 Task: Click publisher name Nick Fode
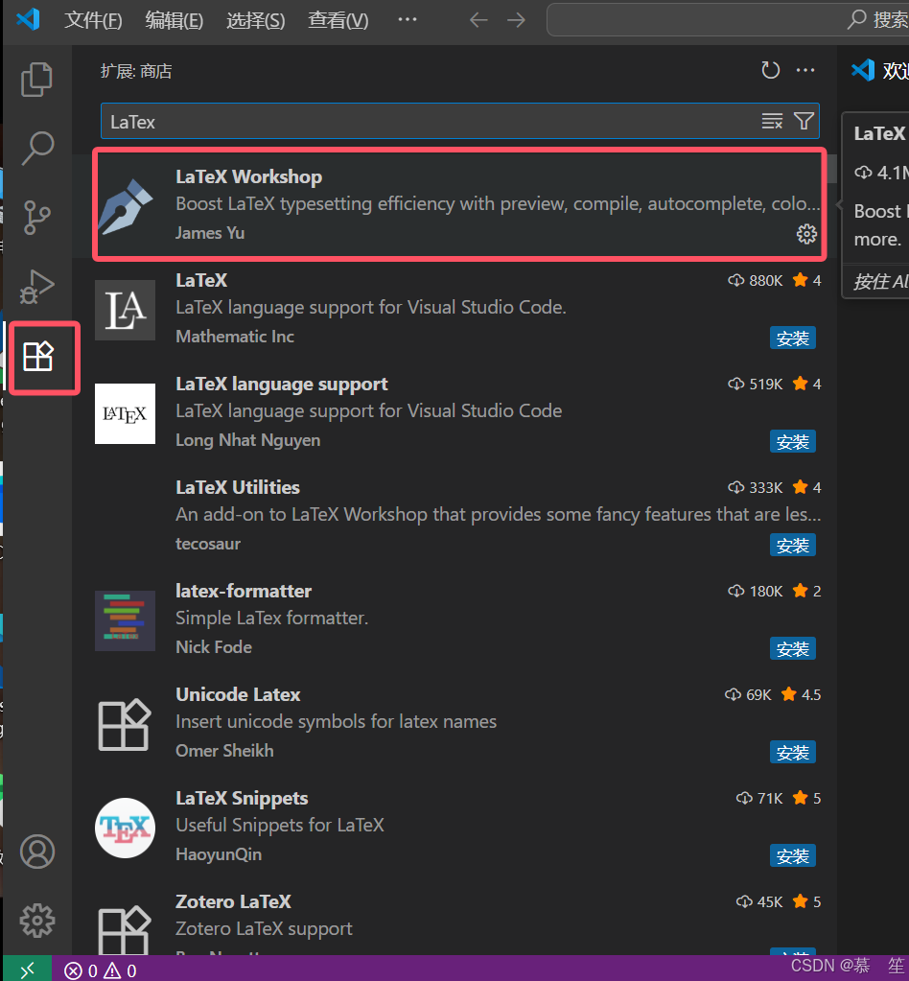(x=214, y=647)
